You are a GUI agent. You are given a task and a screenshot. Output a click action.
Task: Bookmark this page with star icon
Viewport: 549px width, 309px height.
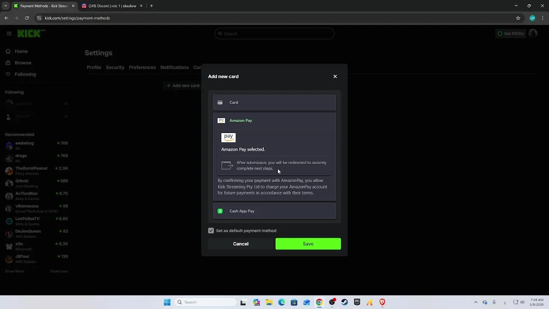pos(518,18)
